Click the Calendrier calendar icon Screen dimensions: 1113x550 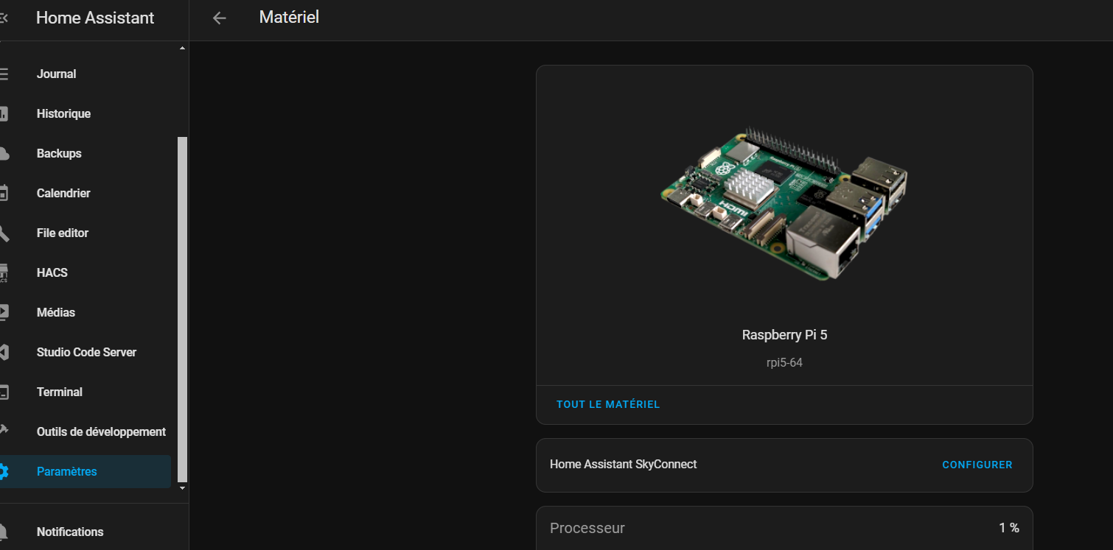4,193
